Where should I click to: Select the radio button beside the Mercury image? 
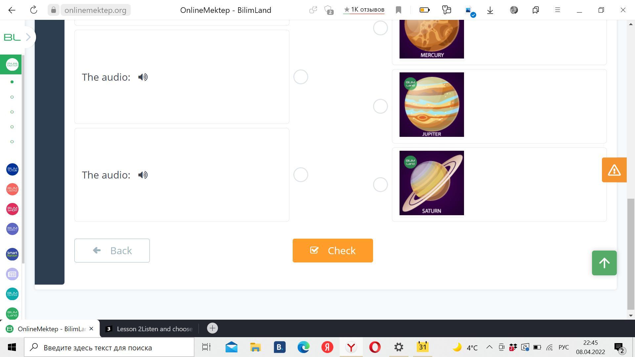(380, 28)
